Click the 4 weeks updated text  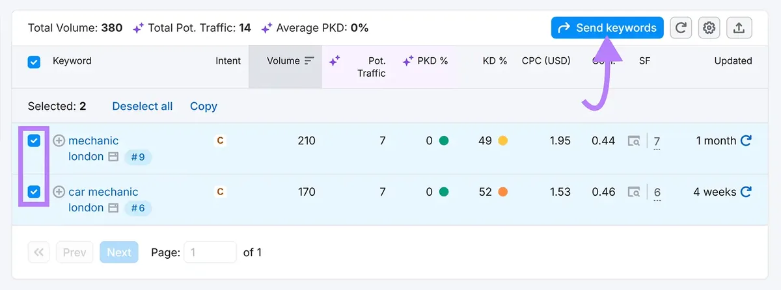click(x=715, y=192)
